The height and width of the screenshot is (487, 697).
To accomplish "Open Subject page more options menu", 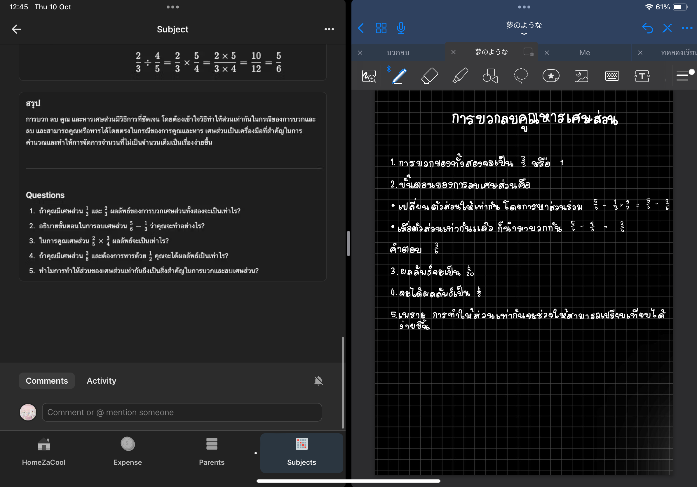I will (329, 29).
